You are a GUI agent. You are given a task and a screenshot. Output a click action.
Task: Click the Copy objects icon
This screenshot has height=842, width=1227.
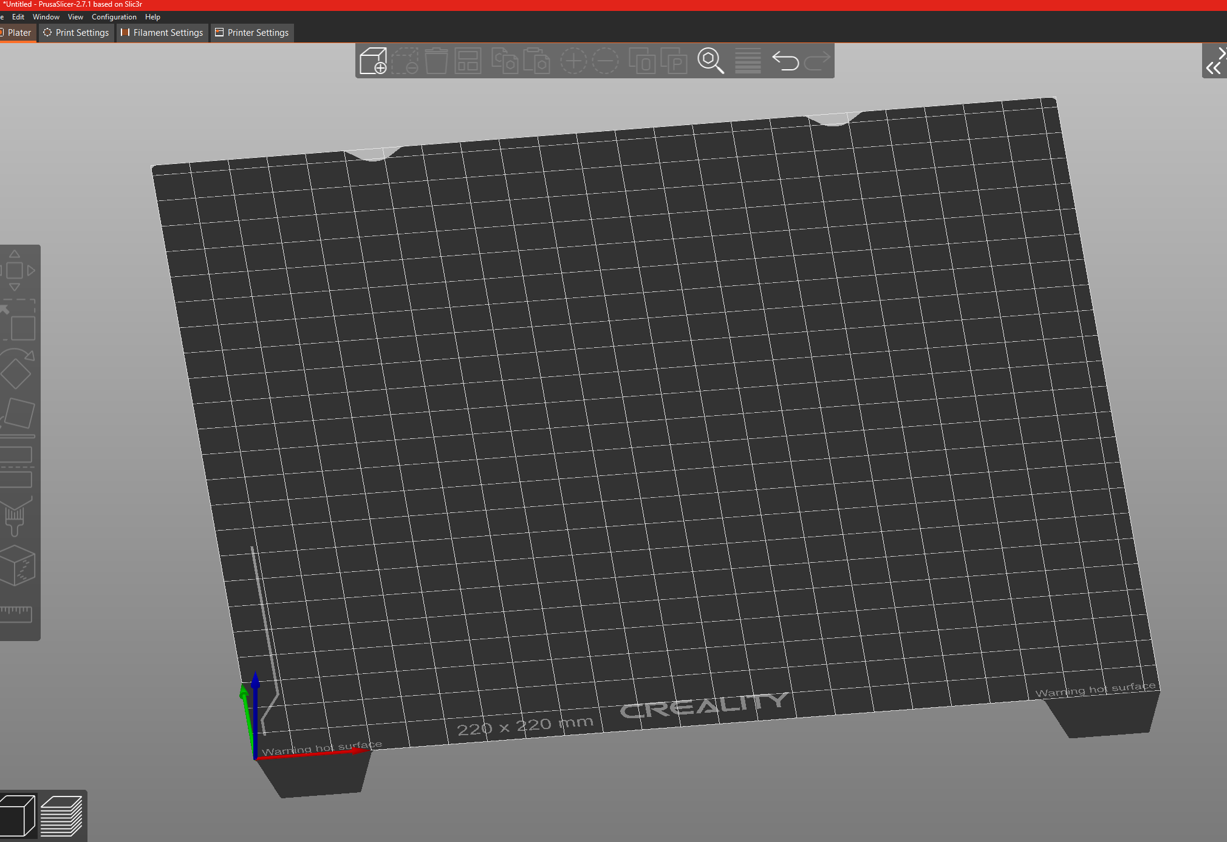tap(504, 61)
